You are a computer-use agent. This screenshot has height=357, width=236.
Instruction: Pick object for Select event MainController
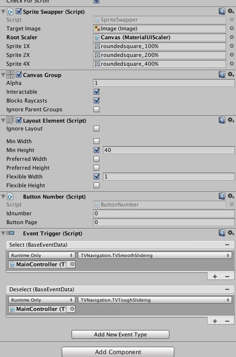(x=72, y=264)
